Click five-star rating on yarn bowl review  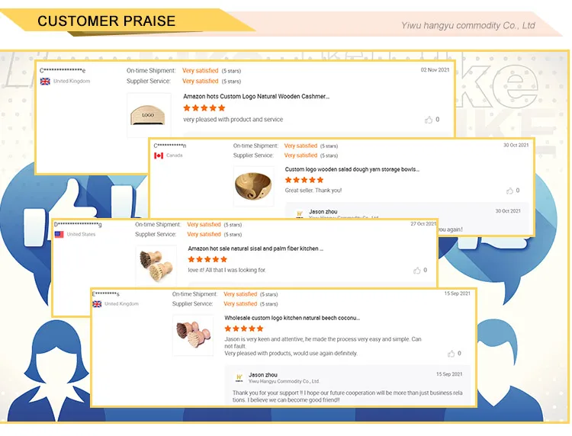(304, 181)
